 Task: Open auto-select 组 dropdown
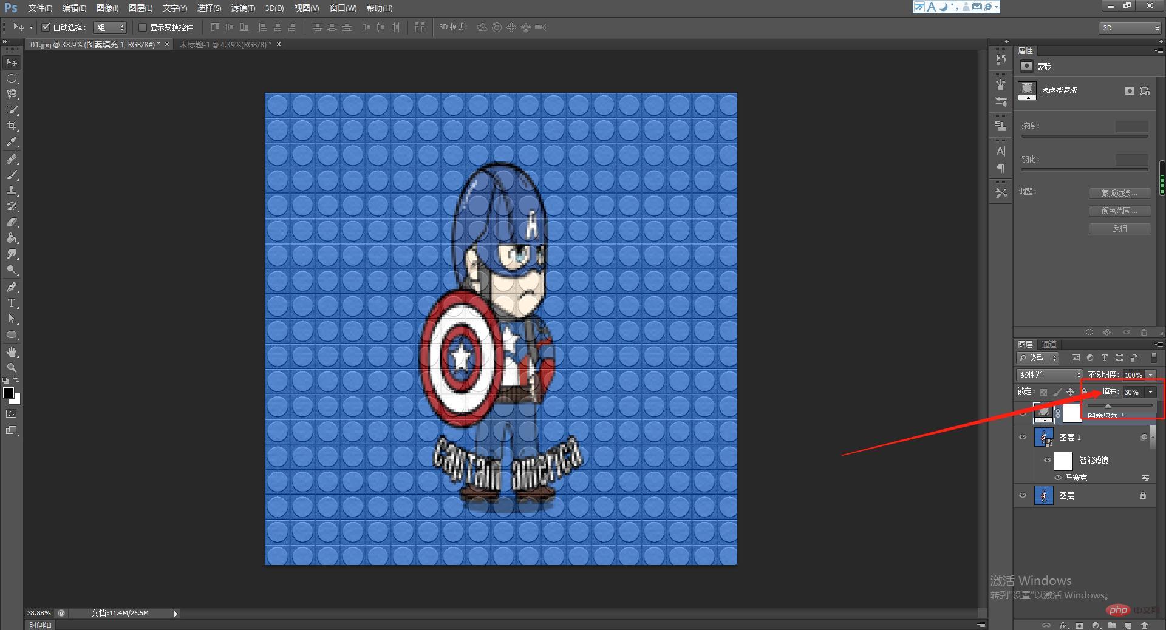pyautogui.click(x=110, y=27)
